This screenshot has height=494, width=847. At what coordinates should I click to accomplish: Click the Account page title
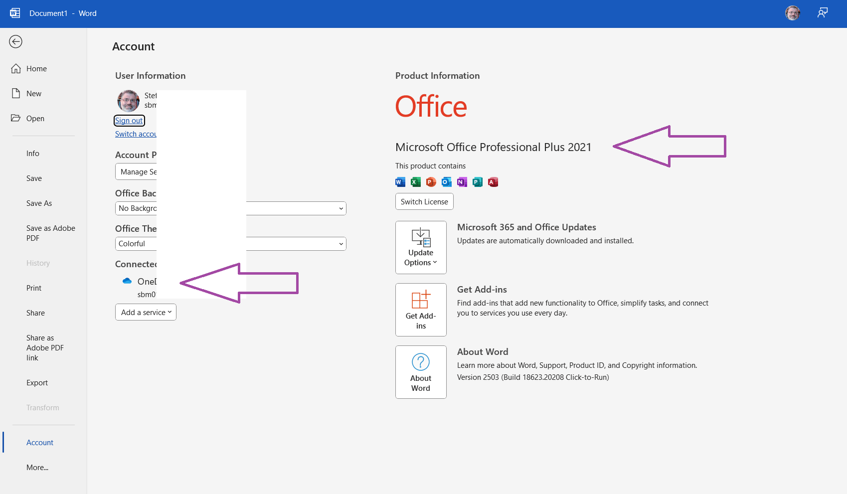(133, 46)
